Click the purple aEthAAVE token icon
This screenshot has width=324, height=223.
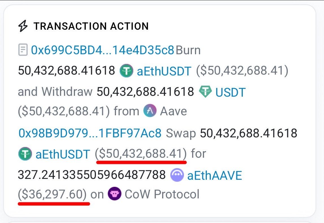tap(177, 176)
